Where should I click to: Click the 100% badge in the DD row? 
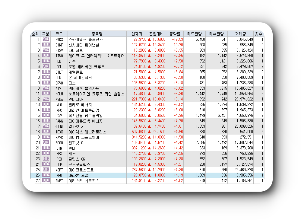(x=46, y=61)
